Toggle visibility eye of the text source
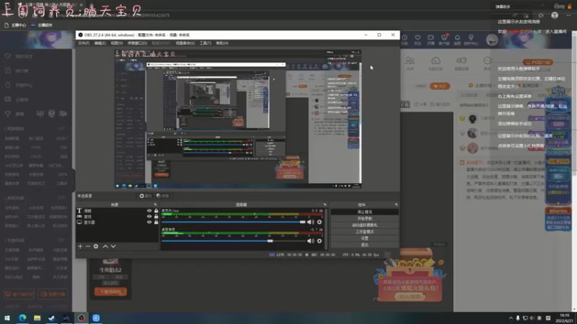Screen dimensions: 577x324 pos(149,211)
